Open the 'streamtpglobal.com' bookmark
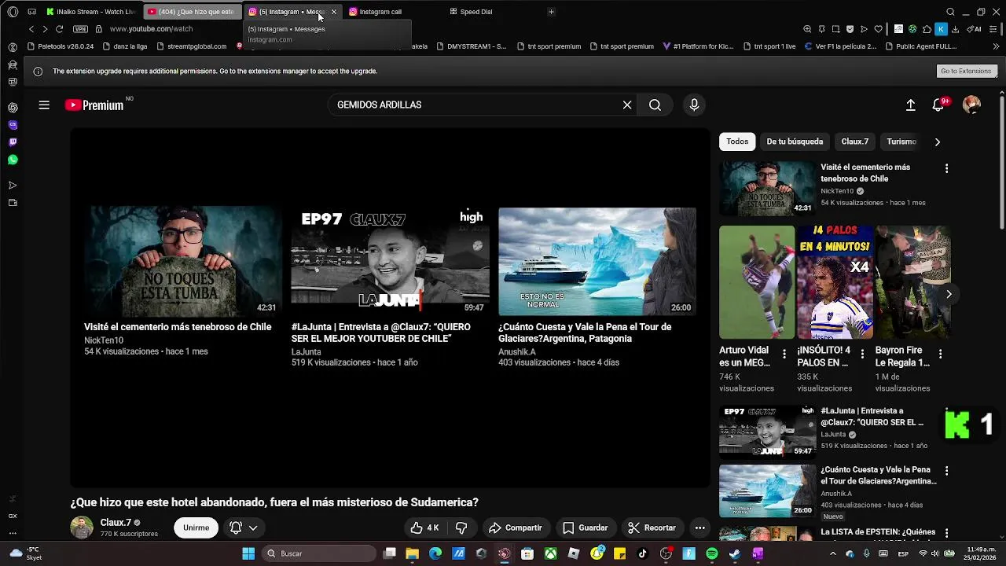This screenshot has height=566, width=1006. (x=192, y=46)
